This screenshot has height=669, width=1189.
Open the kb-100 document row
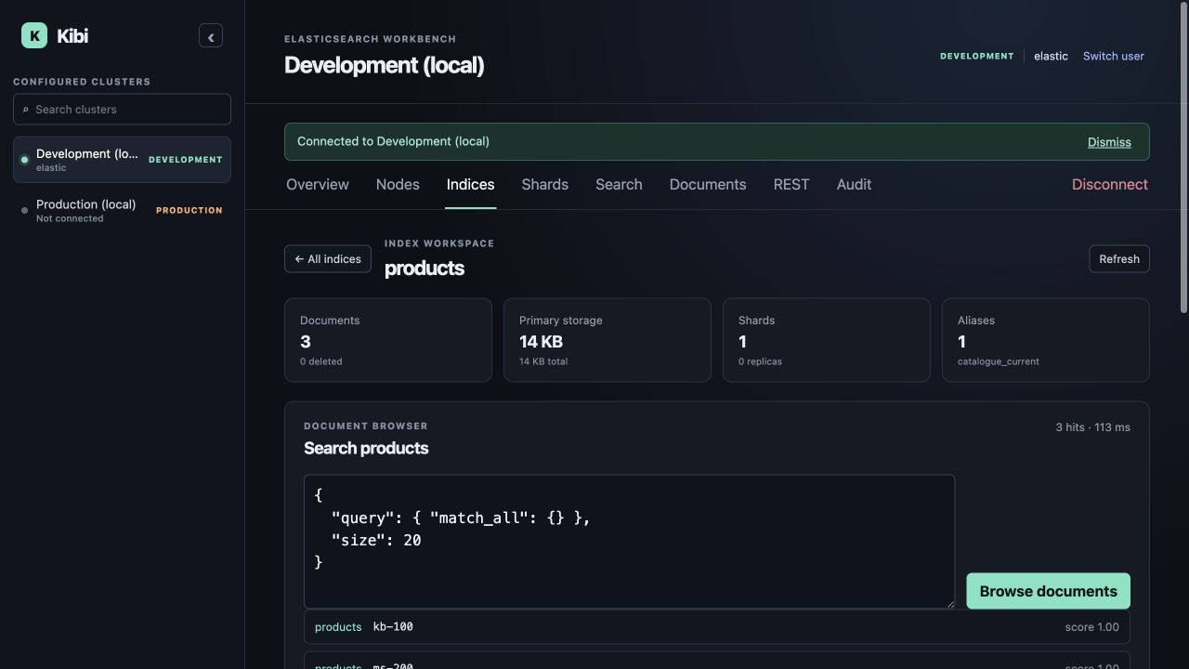[717, 627]
